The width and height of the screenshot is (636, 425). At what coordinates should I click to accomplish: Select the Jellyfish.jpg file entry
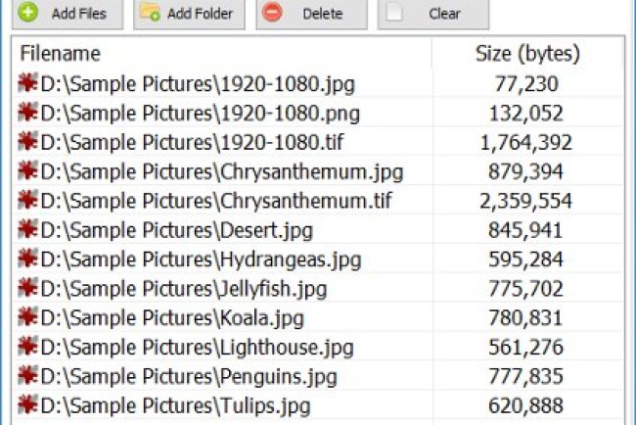[184, 289]
